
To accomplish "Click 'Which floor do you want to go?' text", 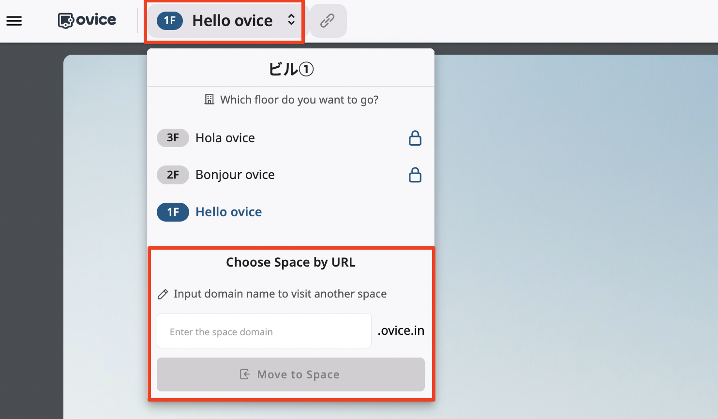I will (x=299, y=100).
